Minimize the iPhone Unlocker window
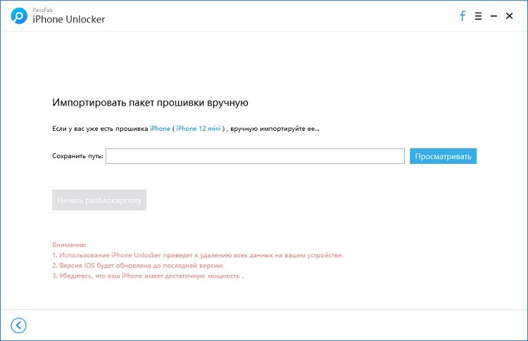Screen dimensions: 528x341 point(494,15)
